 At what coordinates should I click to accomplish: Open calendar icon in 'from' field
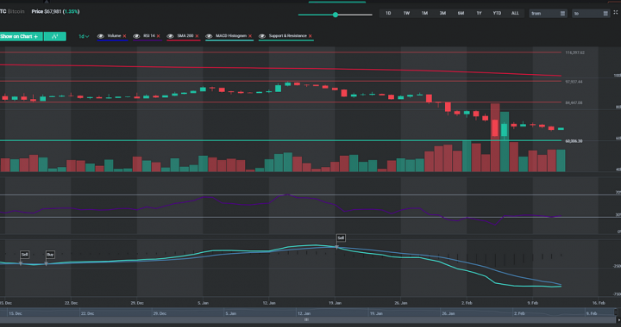tap(562, 14)
